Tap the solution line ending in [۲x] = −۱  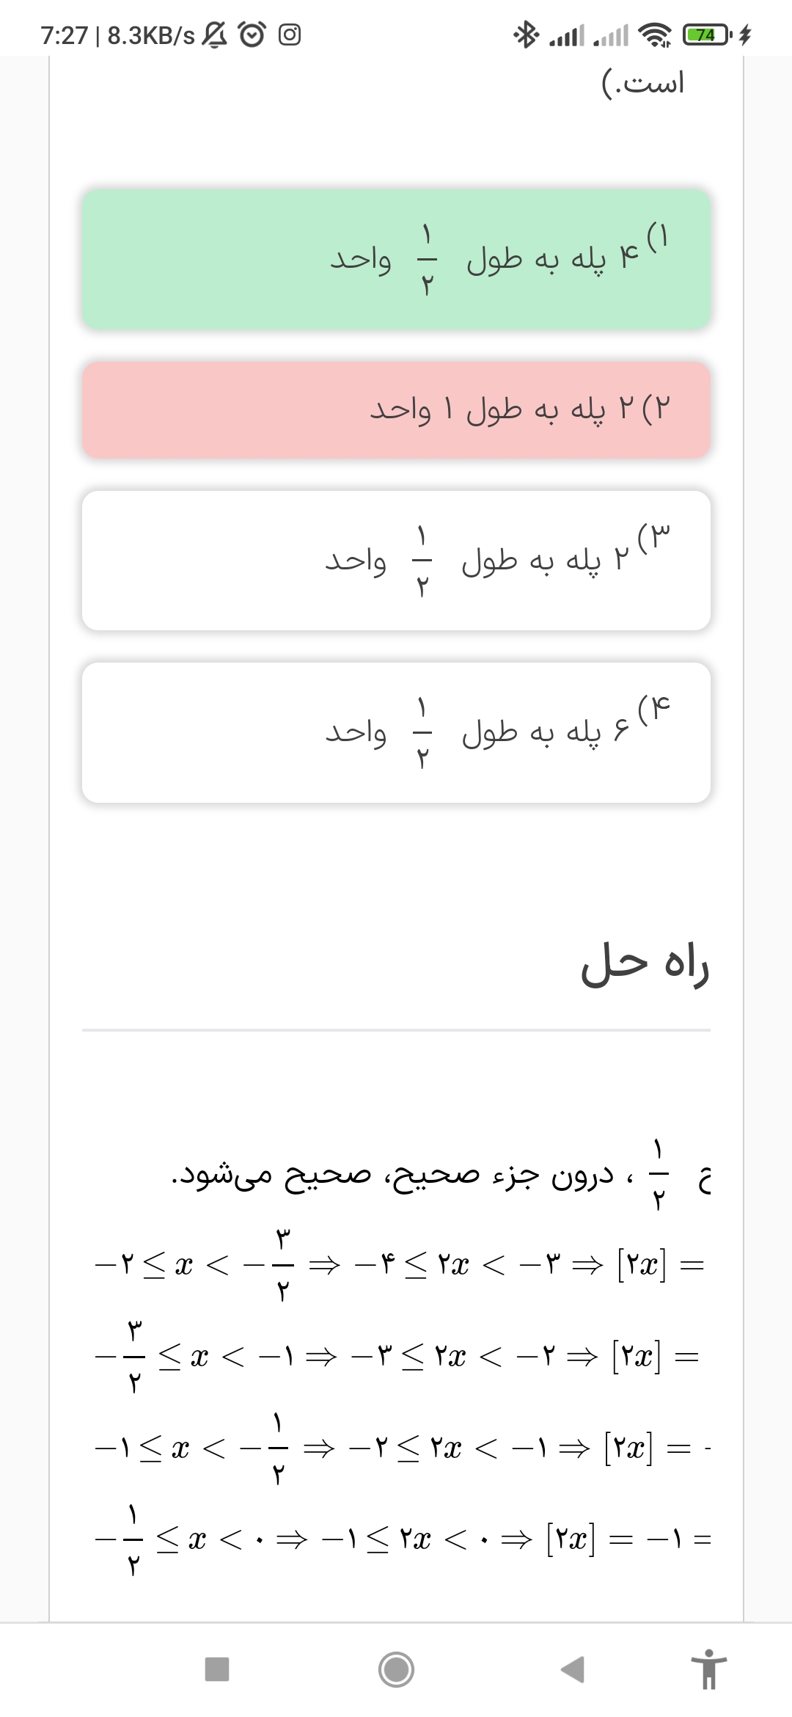point(402,1539)
